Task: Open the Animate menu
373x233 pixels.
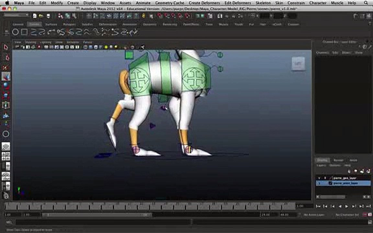Action: click(x=143, y=3)
